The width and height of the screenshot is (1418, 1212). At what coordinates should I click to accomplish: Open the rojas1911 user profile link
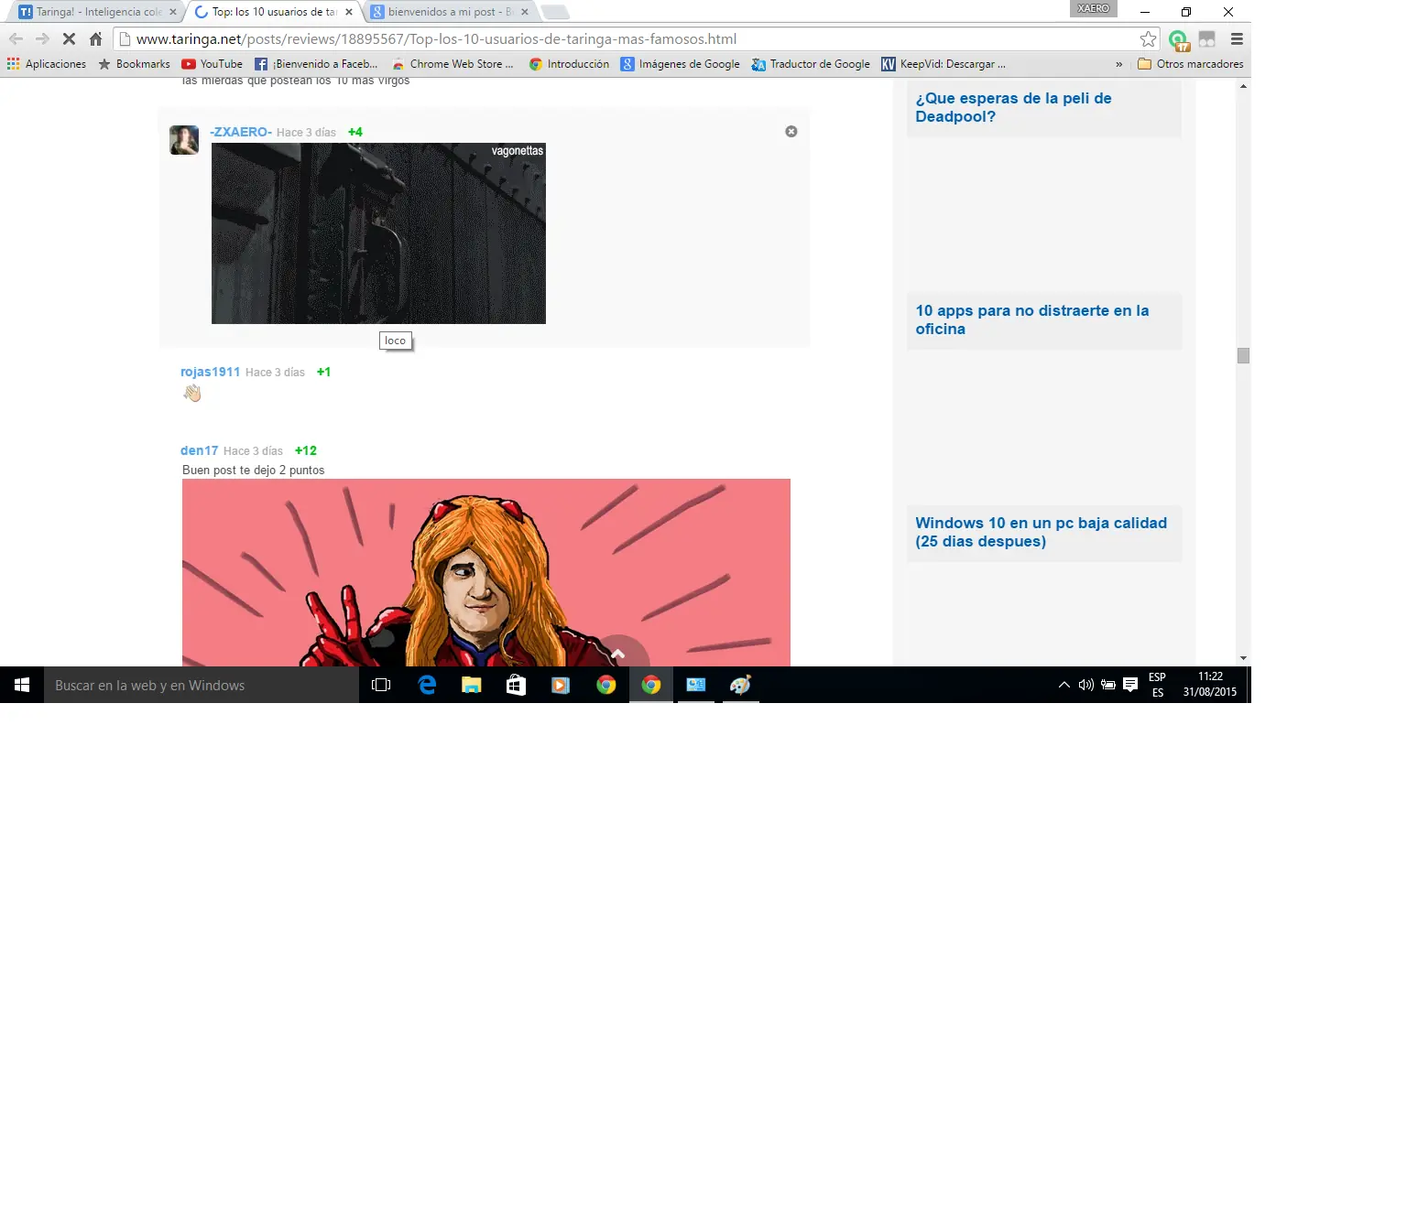click(x=210, y=372)
